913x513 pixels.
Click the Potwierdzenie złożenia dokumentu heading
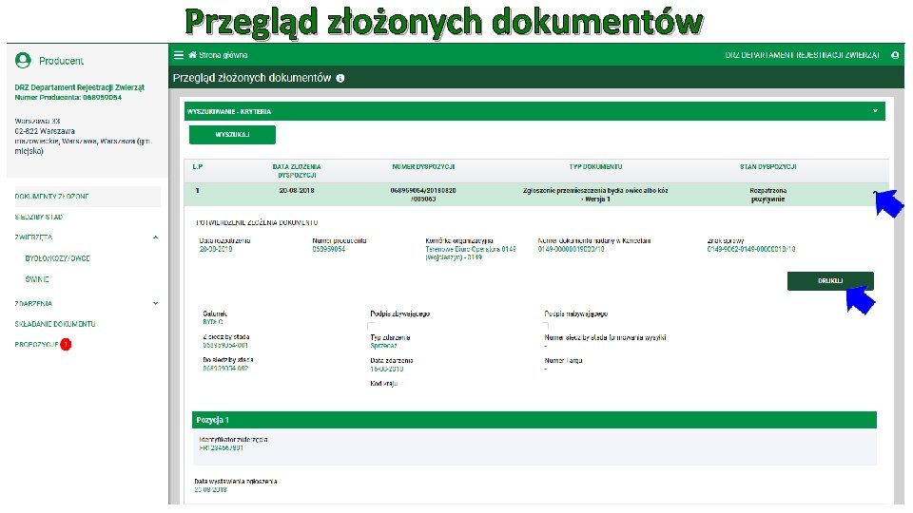click(257, 222)
